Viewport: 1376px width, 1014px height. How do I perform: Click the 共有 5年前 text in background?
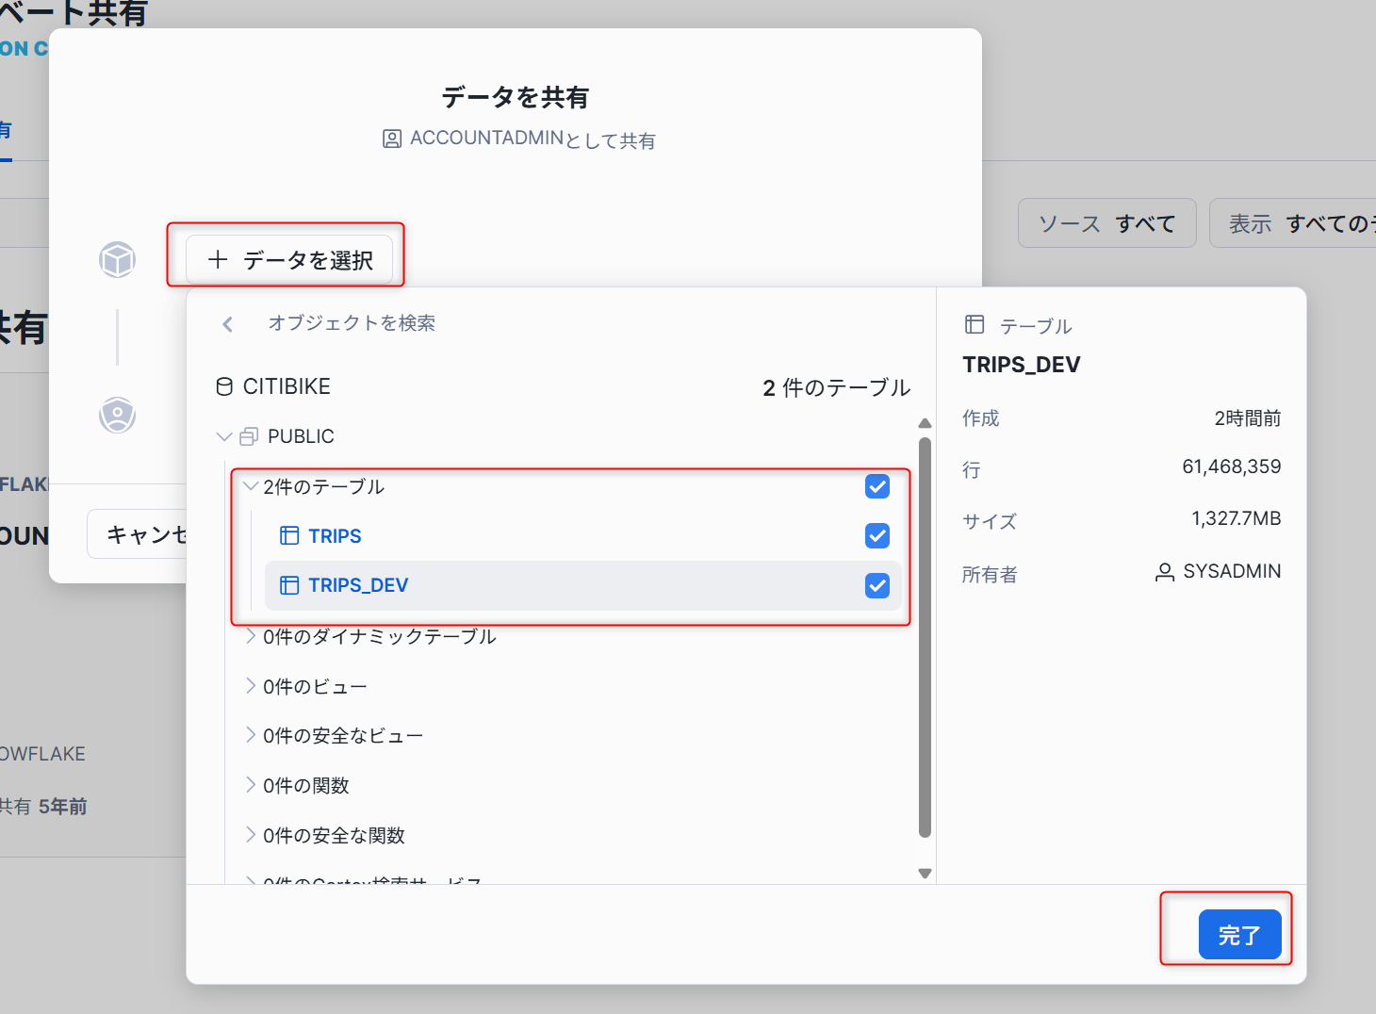point(43,807)
